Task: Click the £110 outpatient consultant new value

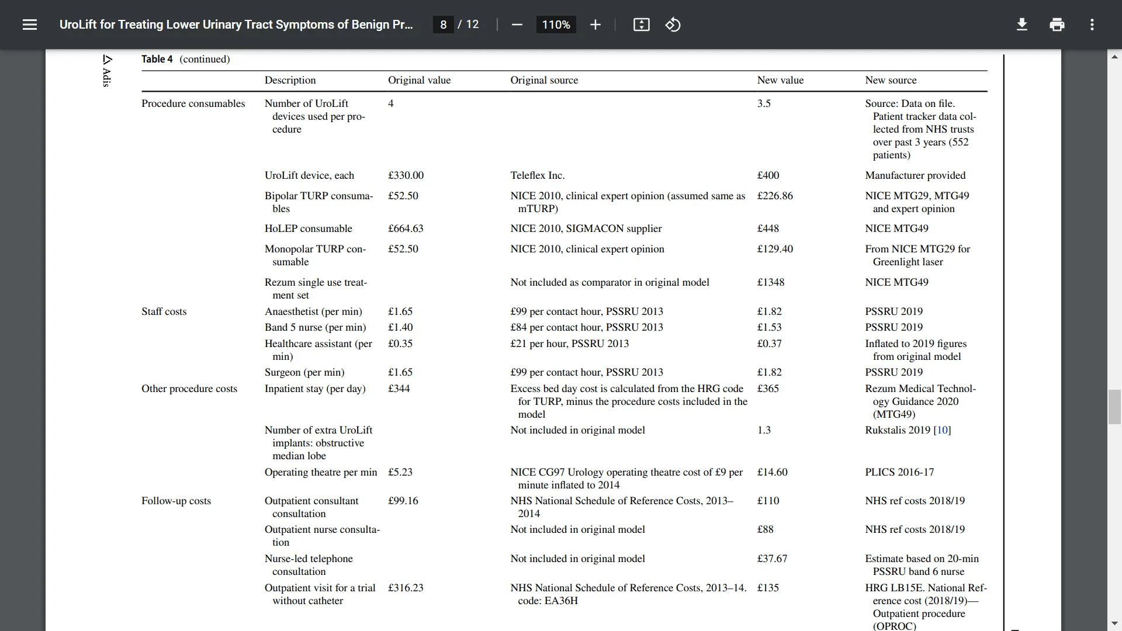Action: 768,501
